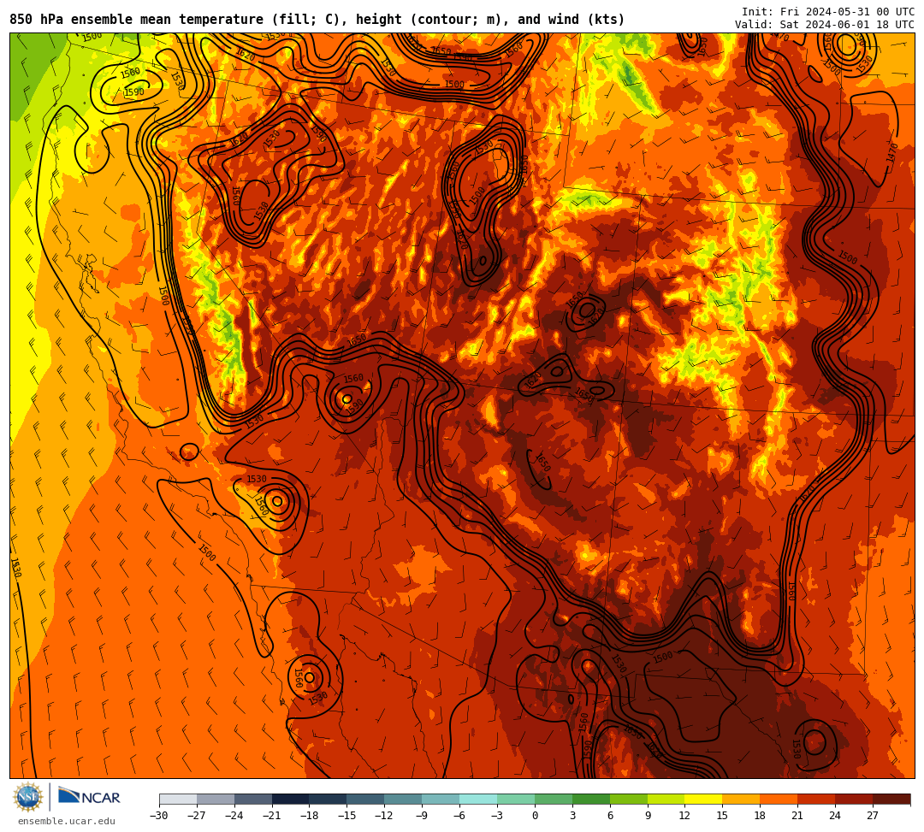Screen dimensions: 924x832
Task: Pick the light teal swatch between -9 and -6
Action: pos(441,799)
